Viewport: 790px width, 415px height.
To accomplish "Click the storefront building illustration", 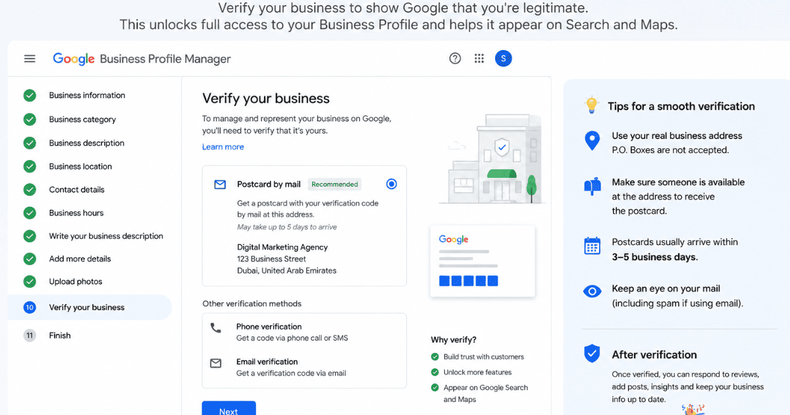I will click(494, 159).
